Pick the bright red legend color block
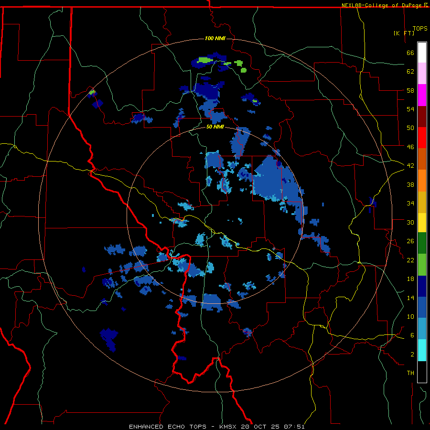430x430 pixels. coord(422,138)
